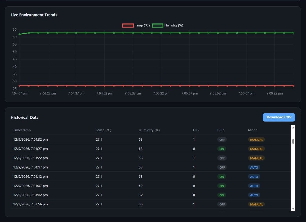
Task: Click humidity value 62 in the 7:04:07 pm row
Action: [x=140, y=186]
